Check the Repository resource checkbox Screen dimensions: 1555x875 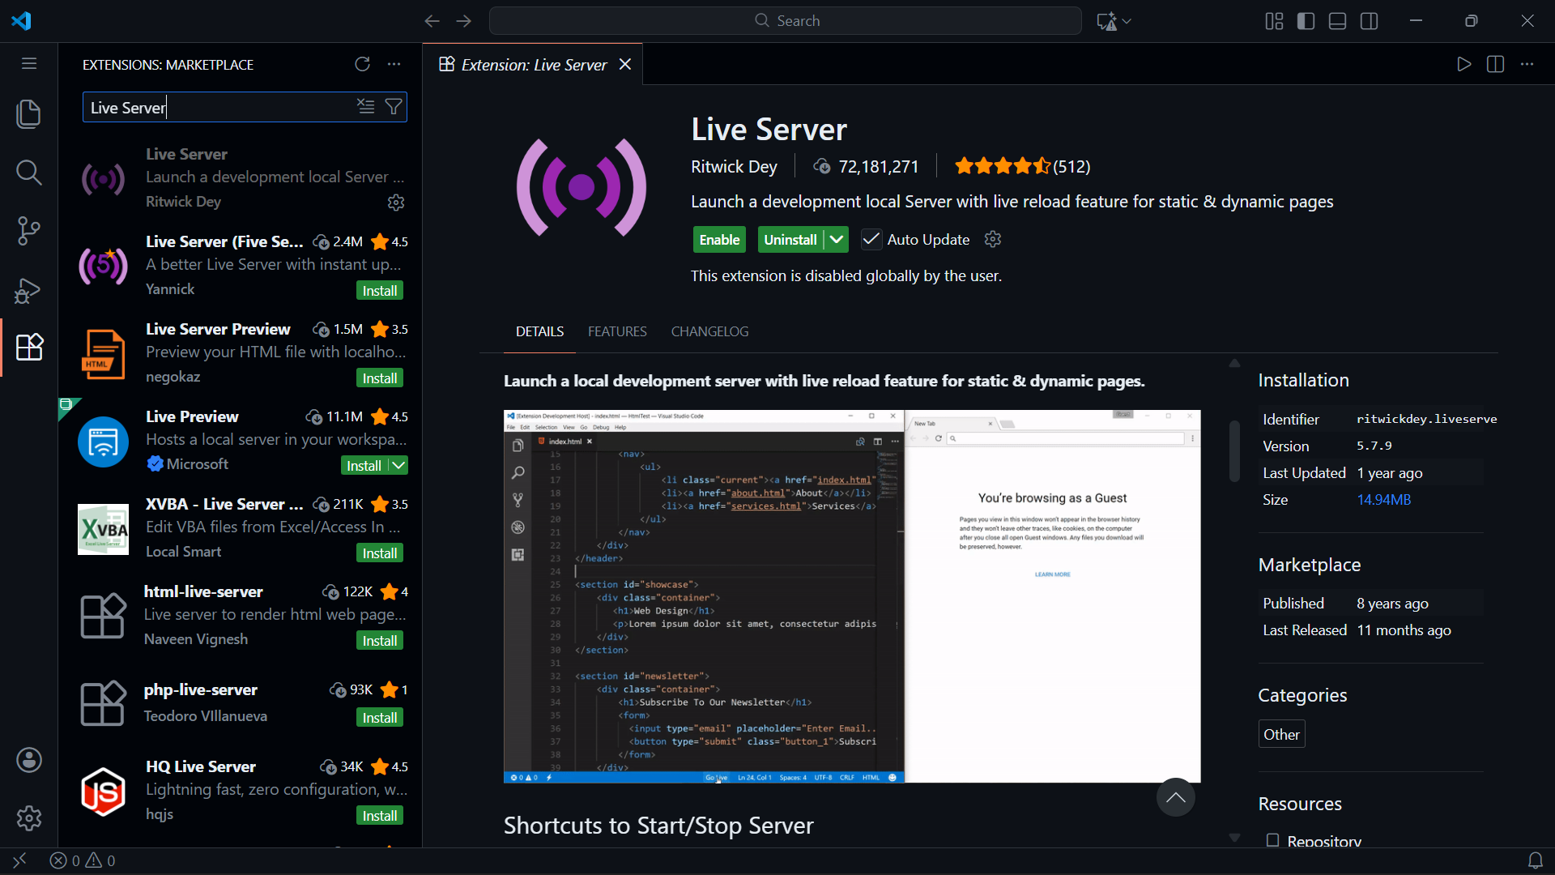click(x=1272, y=842)
